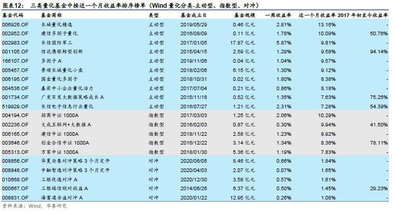Click the 75.25% return value
This screenshot has width=394, height=213.
pyautogui.click(x=379, y=97)
